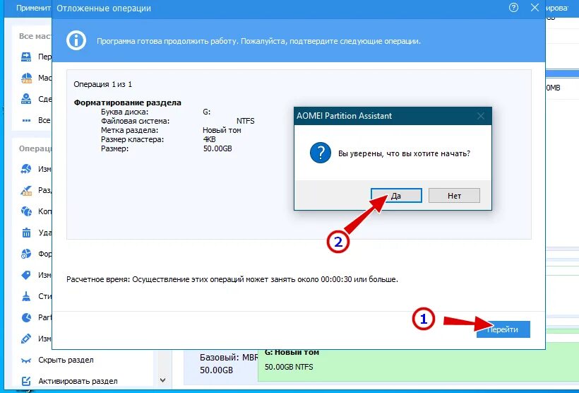Click the Операция 1 из 1 text
This screenshot has width=579, height=393.
pos(102,84)
